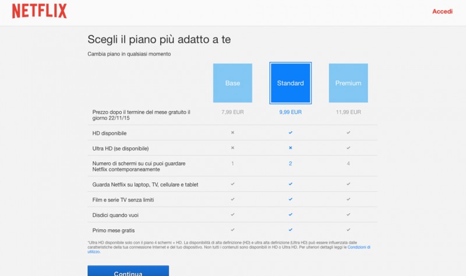Click the Prezzo dopo il termine label
This screenshot has width=466, height=276.
(x=141, y=115)
